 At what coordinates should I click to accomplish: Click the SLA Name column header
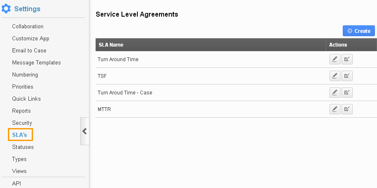pos(111,45)
